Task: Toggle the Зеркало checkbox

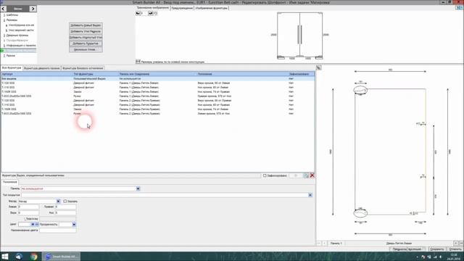Action: pyautogui.click(x=65, y=202)
